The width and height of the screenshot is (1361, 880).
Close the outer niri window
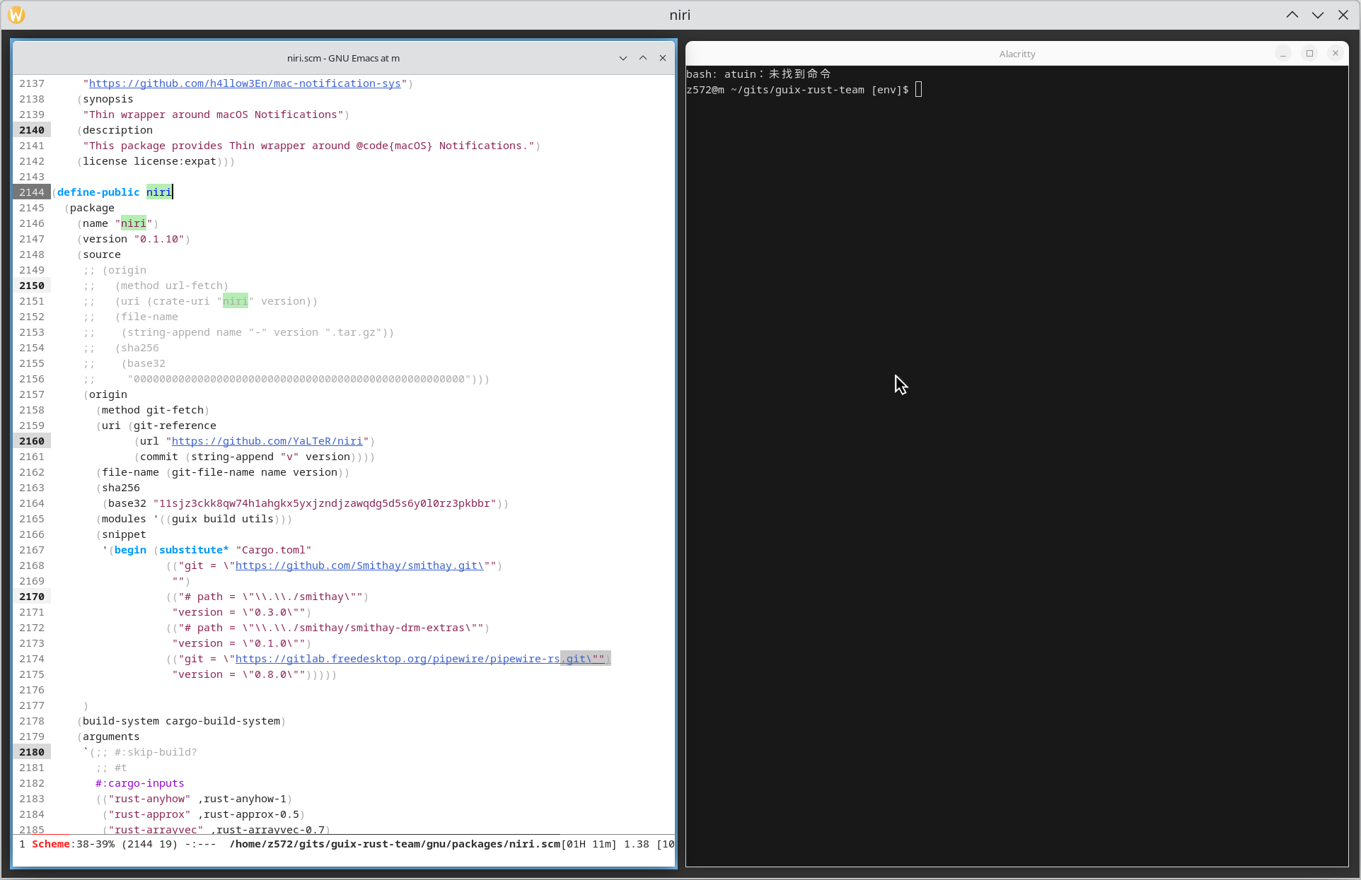[1343, 15]
